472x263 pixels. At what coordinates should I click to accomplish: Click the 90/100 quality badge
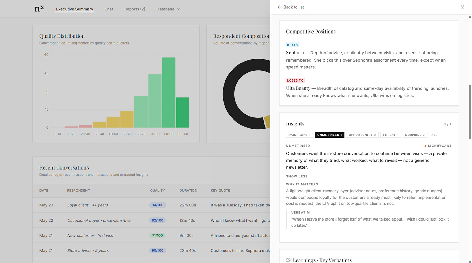[157, 250]
